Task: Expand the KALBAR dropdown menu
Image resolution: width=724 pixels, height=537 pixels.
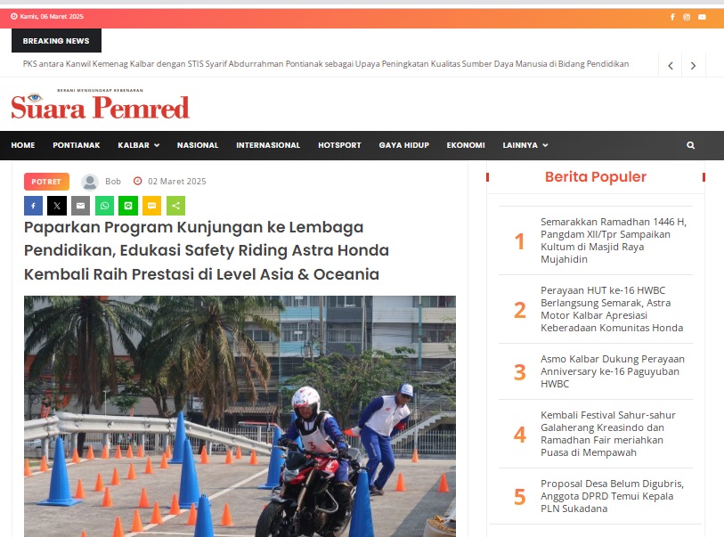Action: [139, 145]
